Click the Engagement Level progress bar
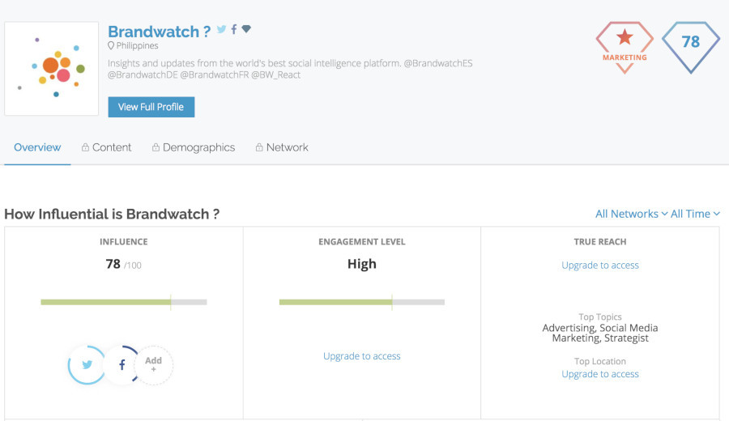Screen dimensions: 729x421 [x=362, y=302]
